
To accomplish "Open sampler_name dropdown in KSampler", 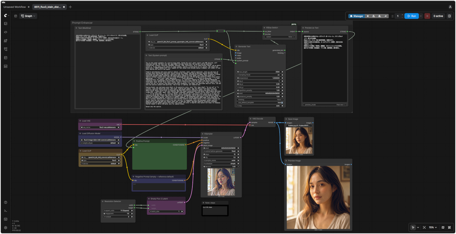I will coord(221,160).
